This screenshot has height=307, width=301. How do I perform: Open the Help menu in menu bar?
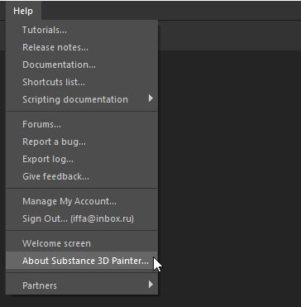point(23,11)
